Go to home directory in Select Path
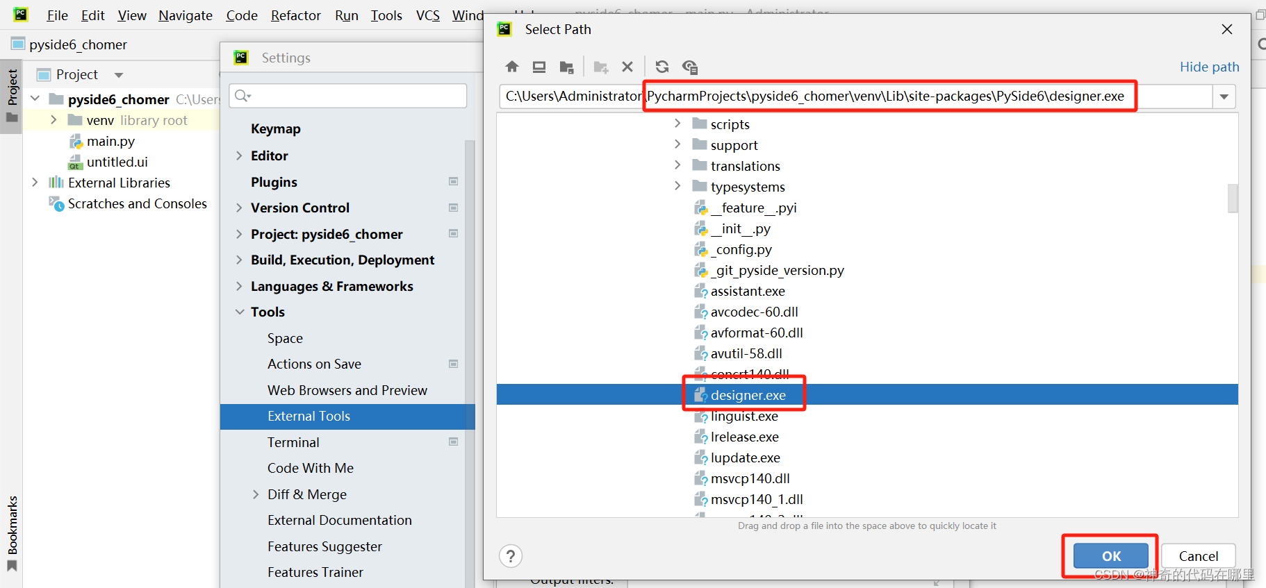The image size is (1266, 588). pos(512,67)
